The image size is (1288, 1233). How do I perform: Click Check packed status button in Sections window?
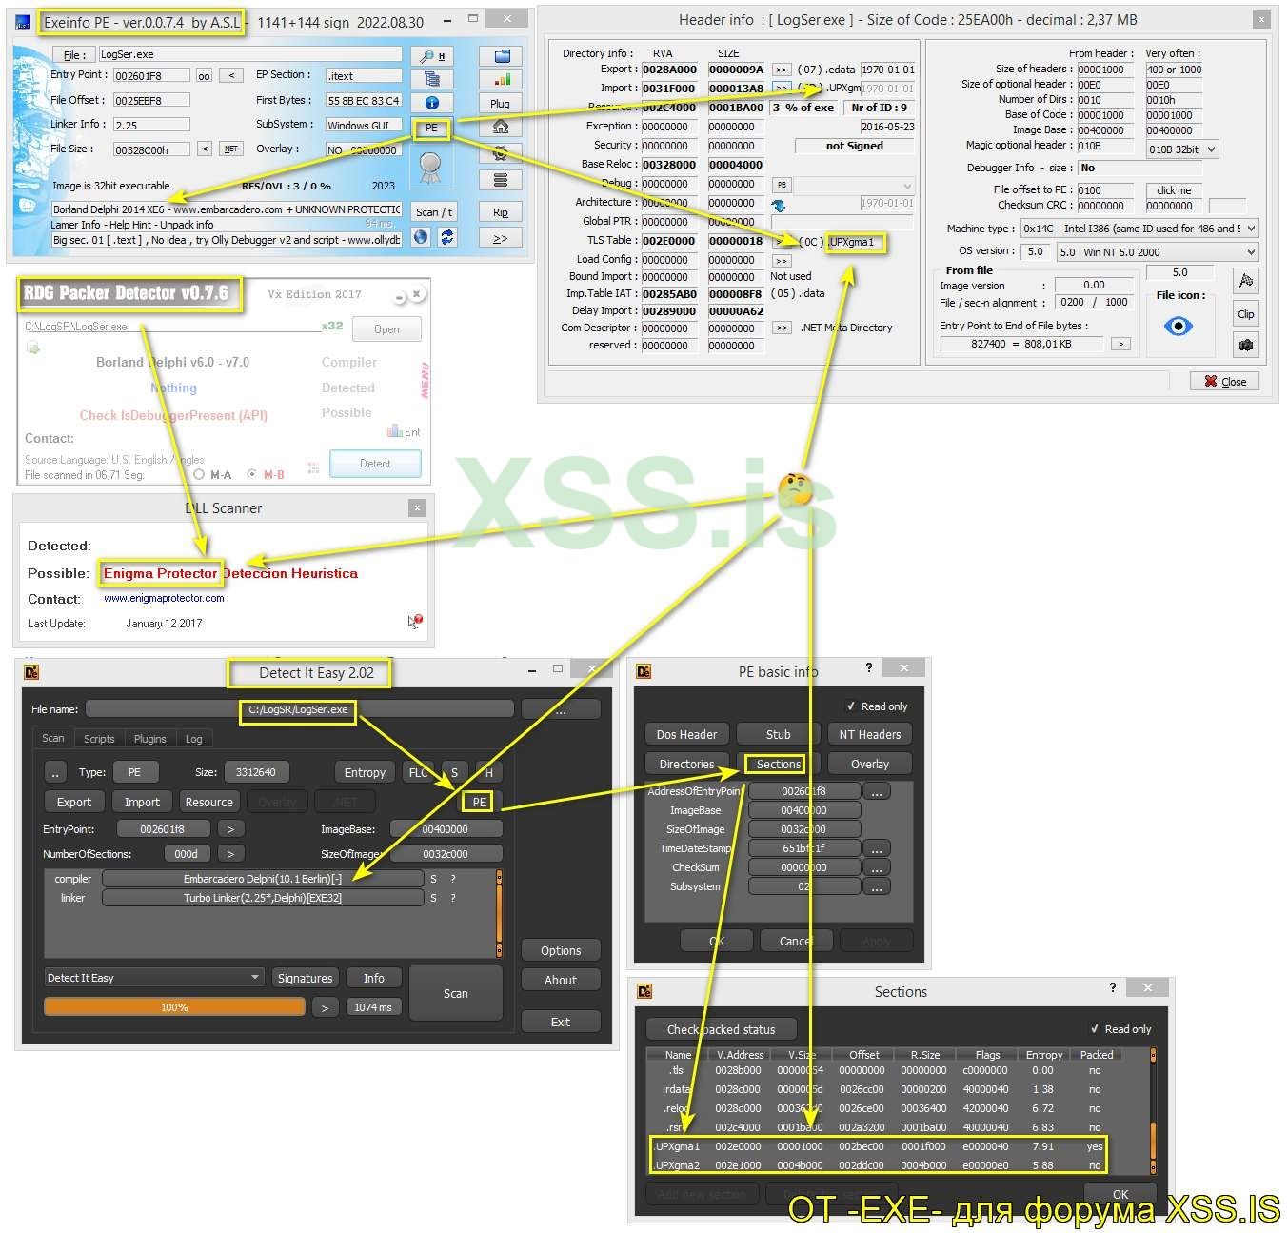722,1029
